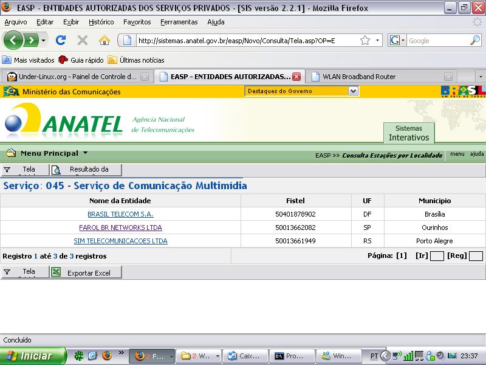Image resolution: width=486 pixels, height=365 pixels.
Task: Click the Fistel column header
Action: [295, 201]
